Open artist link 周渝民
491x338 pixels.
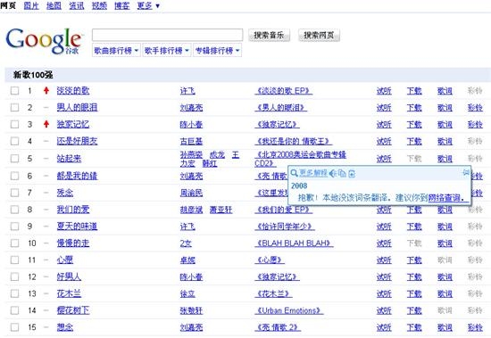tap(191, 193)
